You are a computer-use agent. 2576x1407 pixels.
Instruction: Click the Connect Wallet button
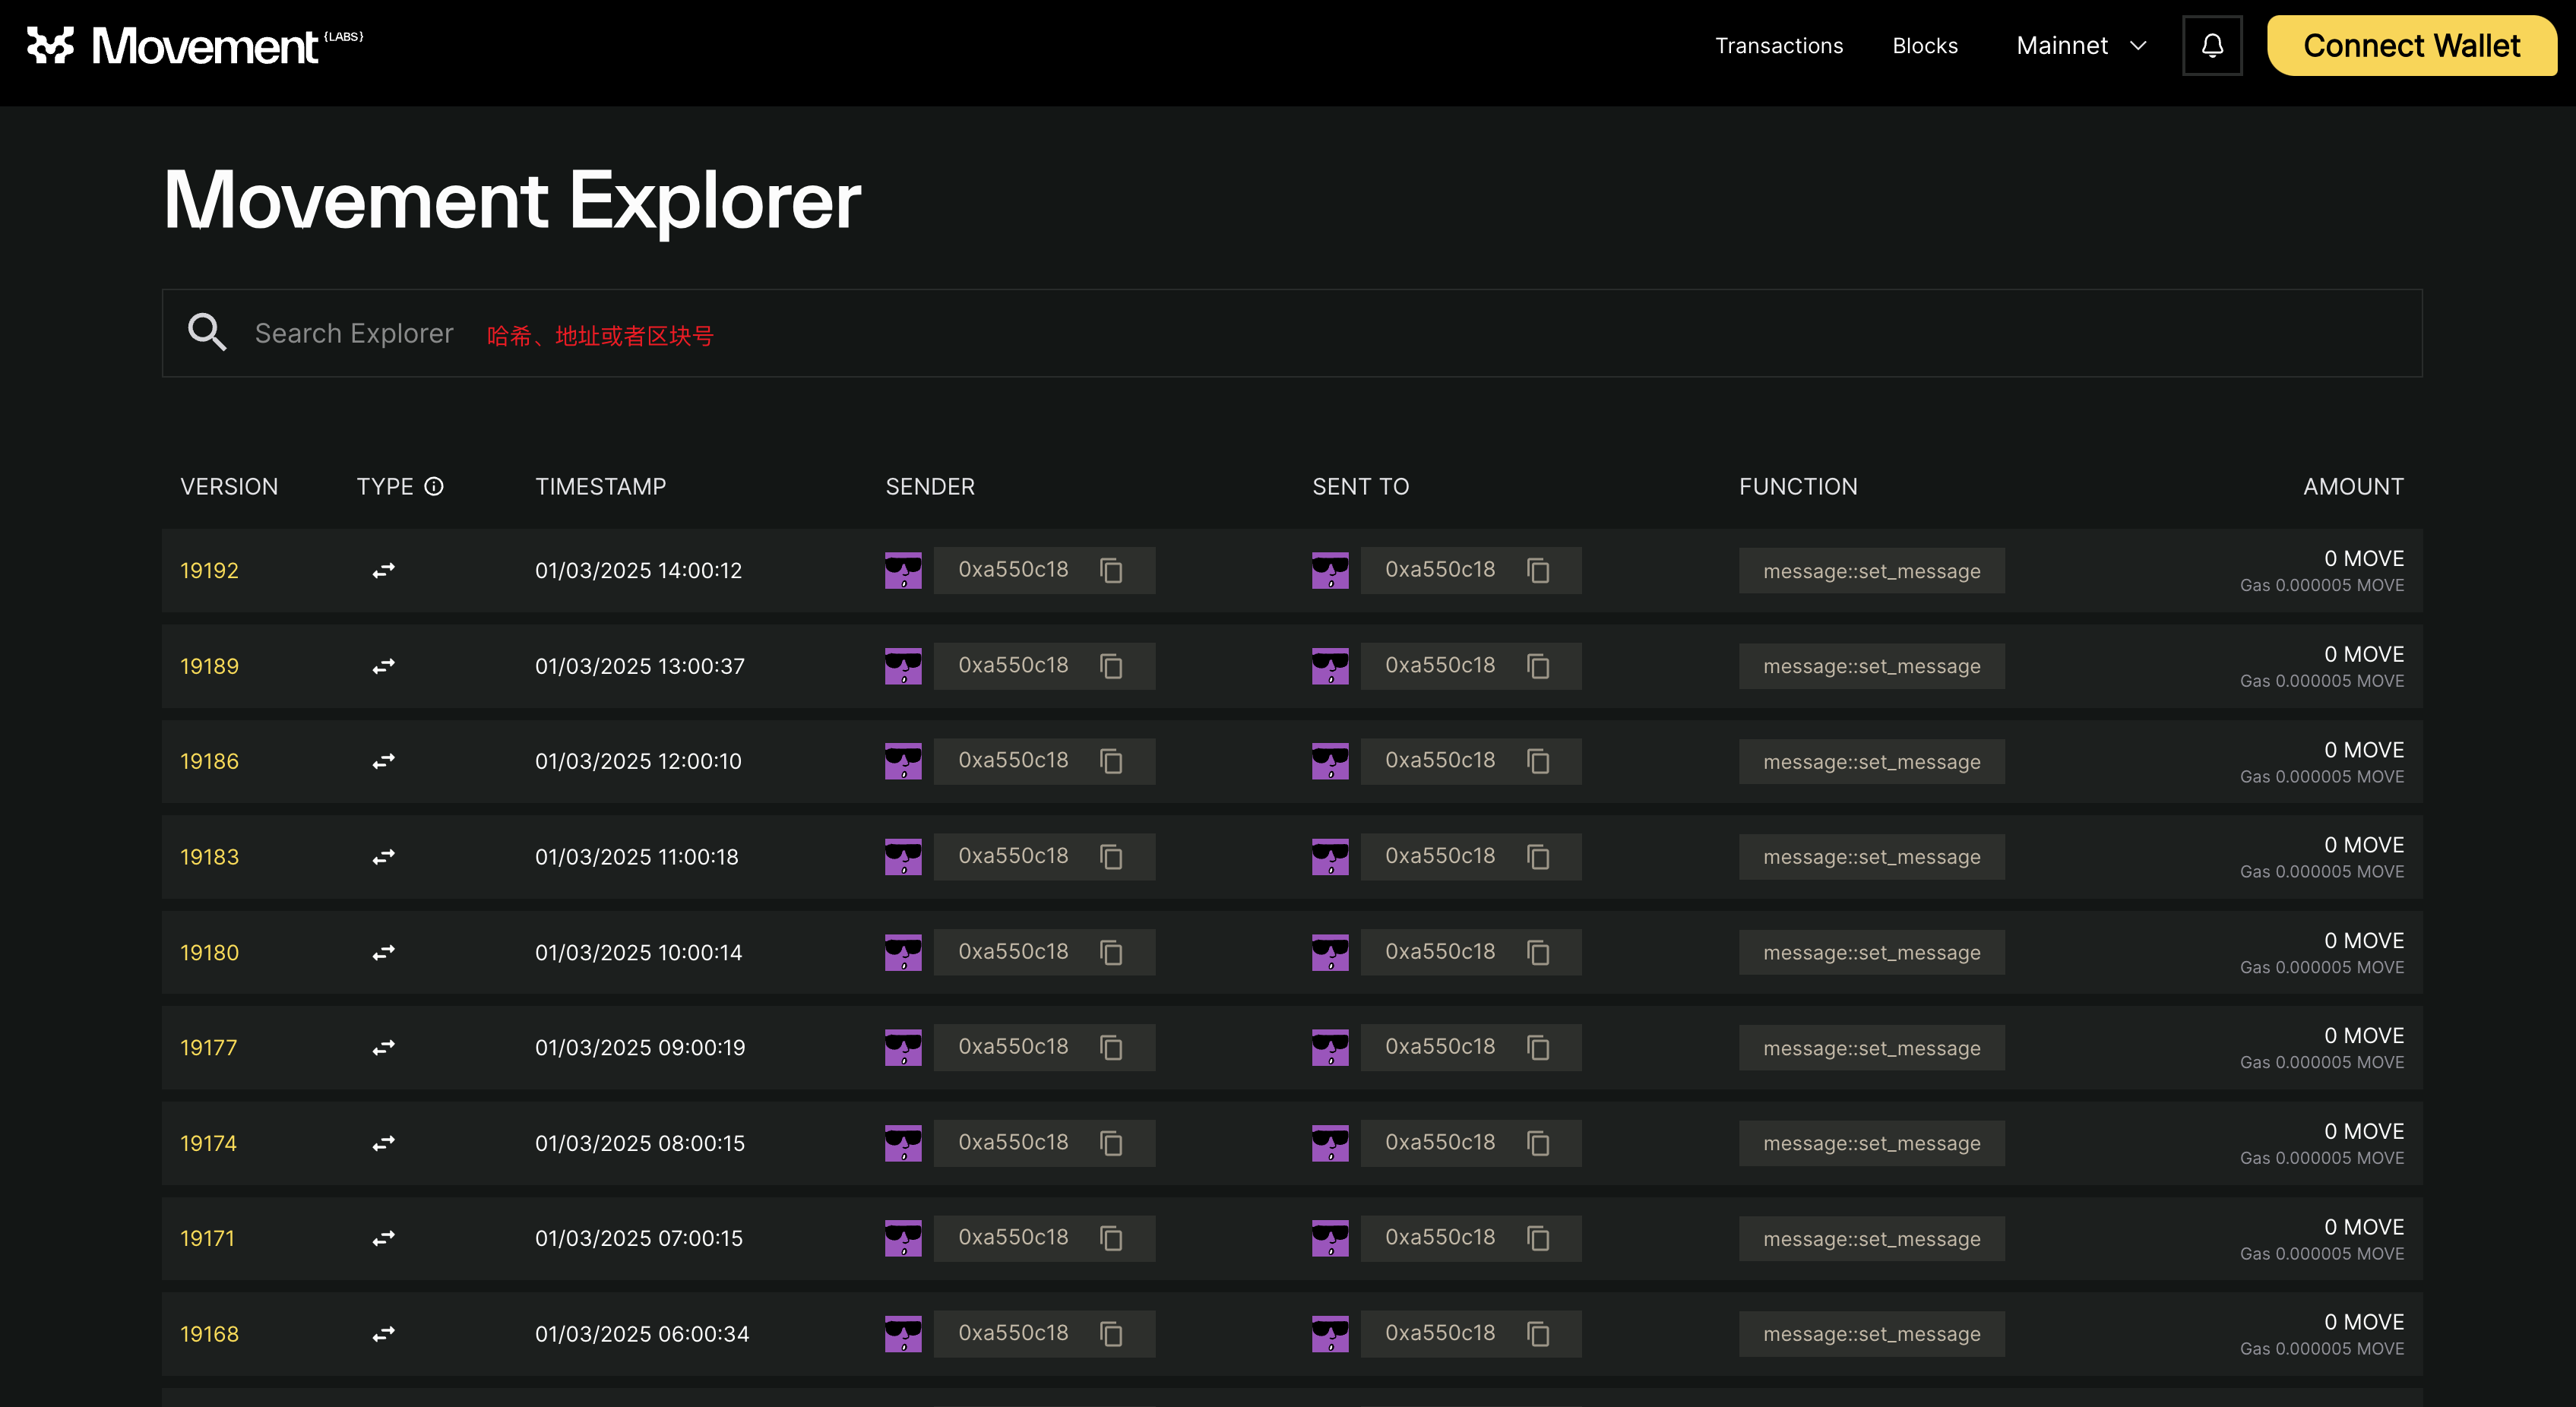coord(2412,46)
